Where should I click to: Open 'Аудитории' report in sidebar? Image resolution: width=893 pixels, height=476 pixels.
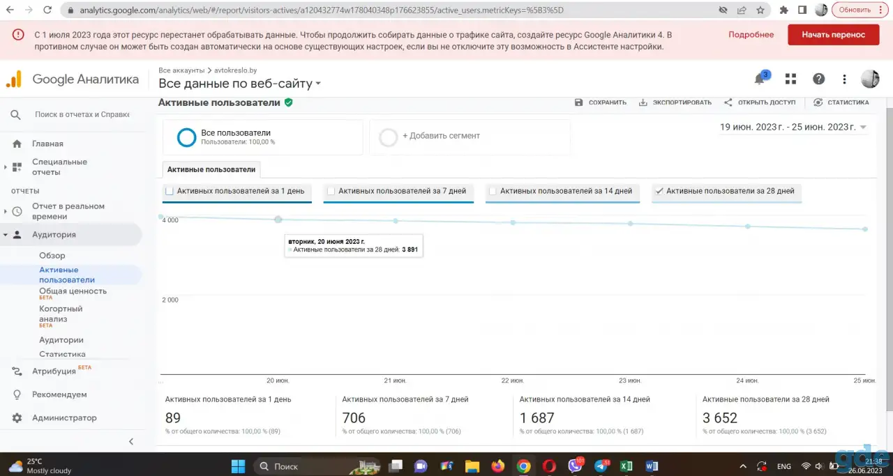click(x=61, y=340)
